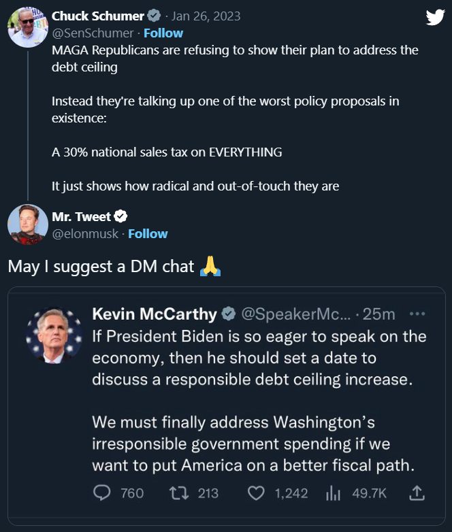This screenshot has height=532, width=452.
Task: View analytics showing 49.7K views
Action: point(333,493)
